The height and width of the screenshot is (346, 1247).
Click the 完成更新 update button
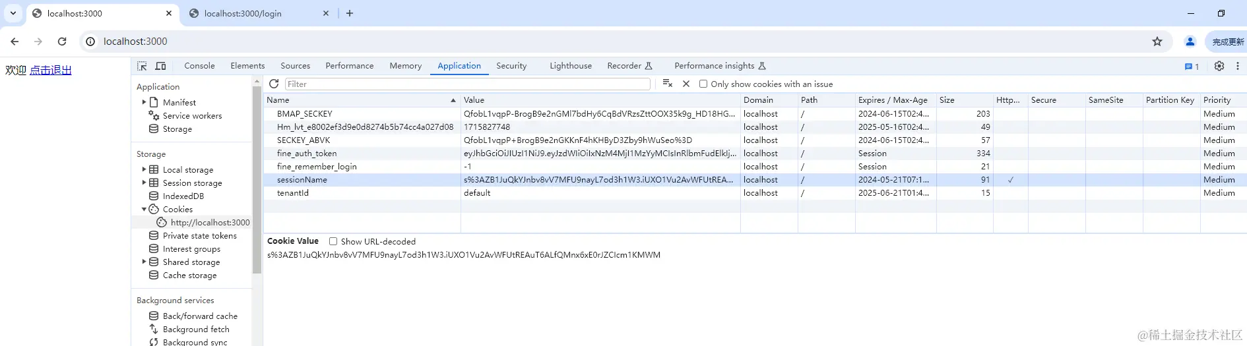coord(1227,42)
